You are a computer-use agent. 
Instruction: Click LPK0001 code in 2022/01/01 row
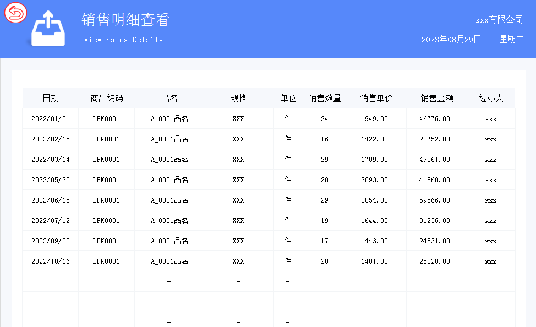coord(106,119)
